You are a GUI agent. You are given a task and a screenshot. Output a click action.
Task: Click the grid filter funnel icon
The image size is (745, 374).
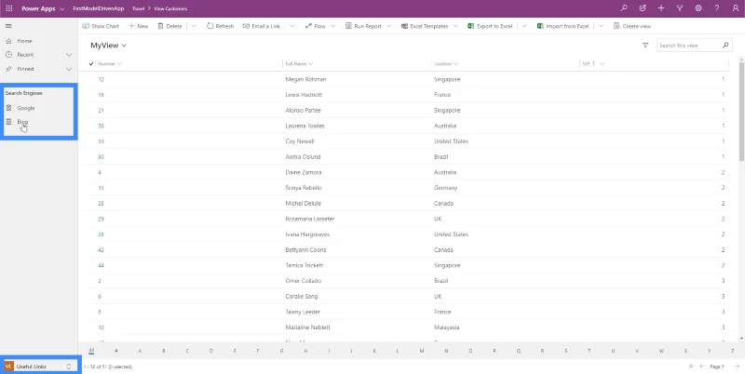(645, 45)
